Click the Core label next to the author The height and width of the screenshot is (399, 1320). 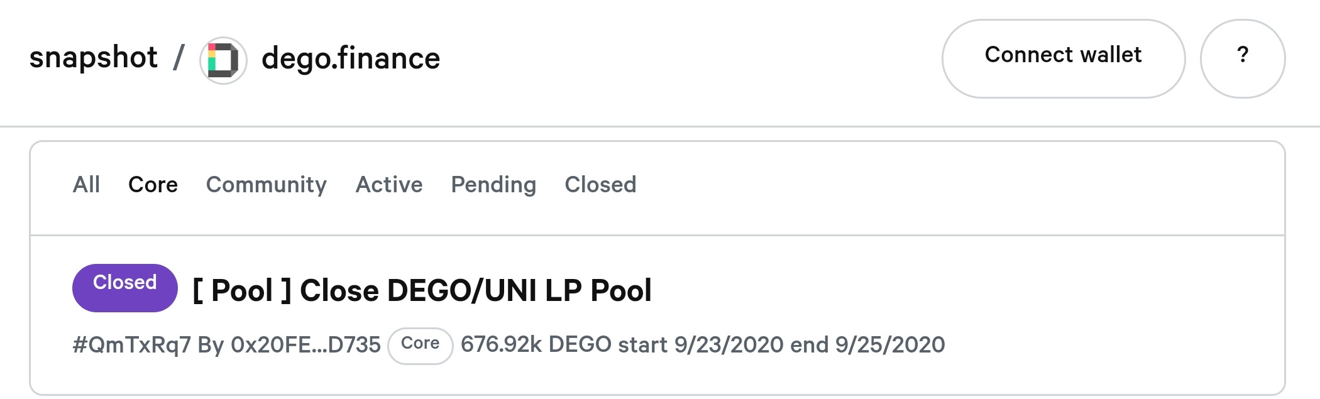pyautogui.click(x=420, y=345)
